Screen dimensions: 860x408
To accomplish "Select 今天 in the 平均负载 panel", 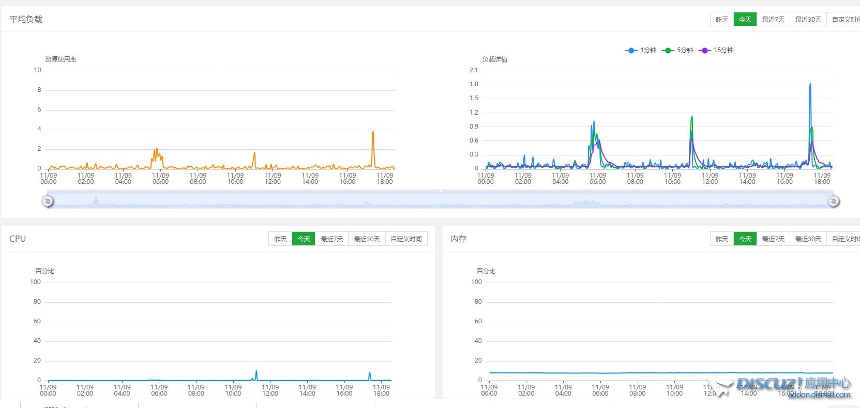I will pos(745,19).
